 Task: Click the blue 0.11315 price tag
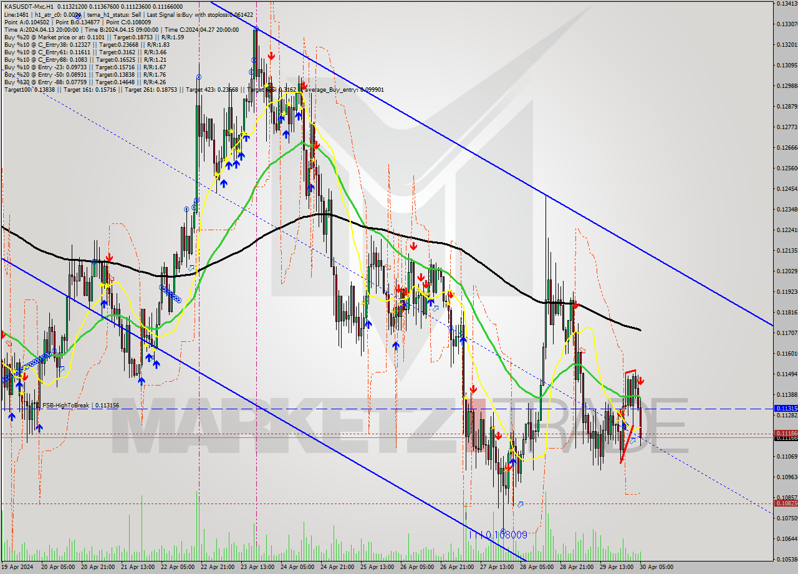click(x=786, y=408)
